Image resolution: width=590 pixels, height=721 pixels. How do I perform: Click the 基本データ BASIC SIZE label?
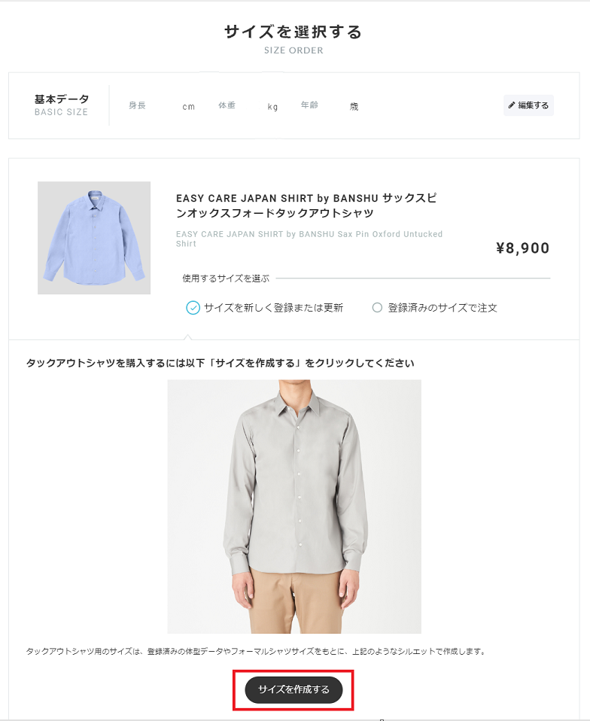(x=62, y=105)
